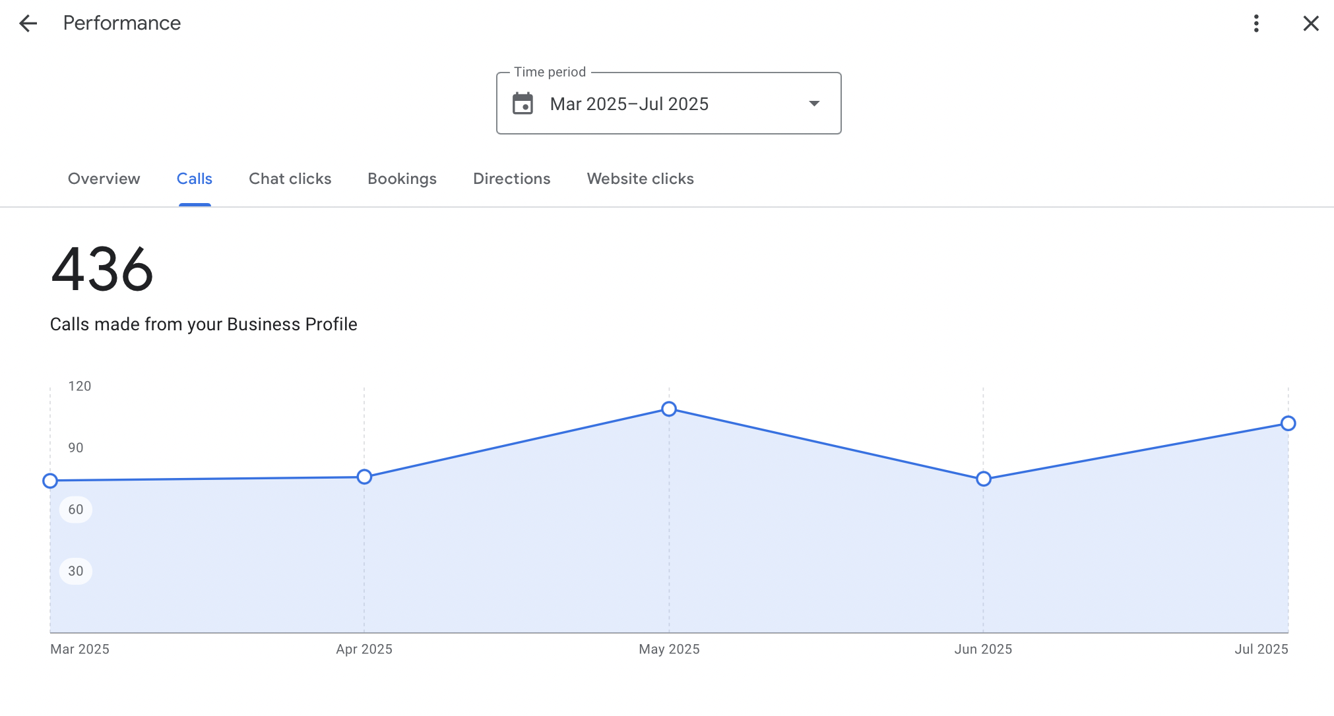Click the back arrow icon
Screen dimensions: 1334x716
28,24
